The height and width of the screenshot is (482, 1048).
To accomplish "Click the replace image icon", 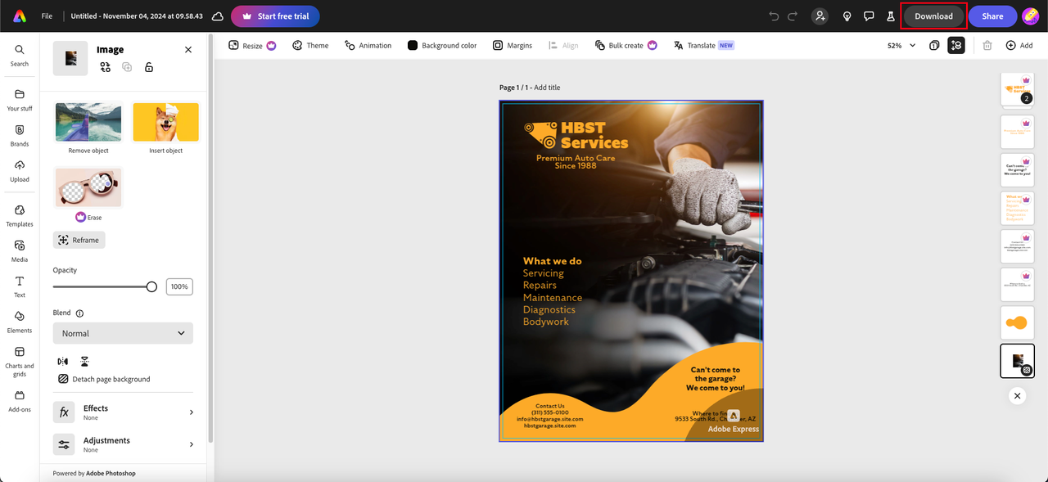I will [106, 67].
